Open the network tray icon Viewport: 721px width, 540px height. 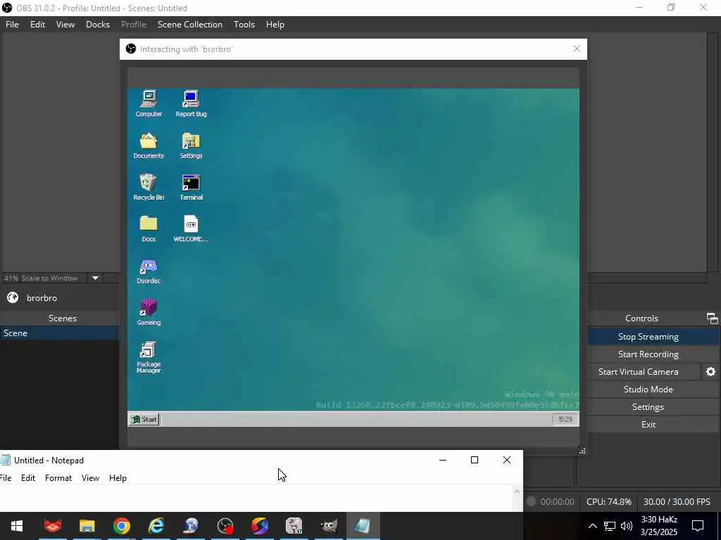[610, 526]
